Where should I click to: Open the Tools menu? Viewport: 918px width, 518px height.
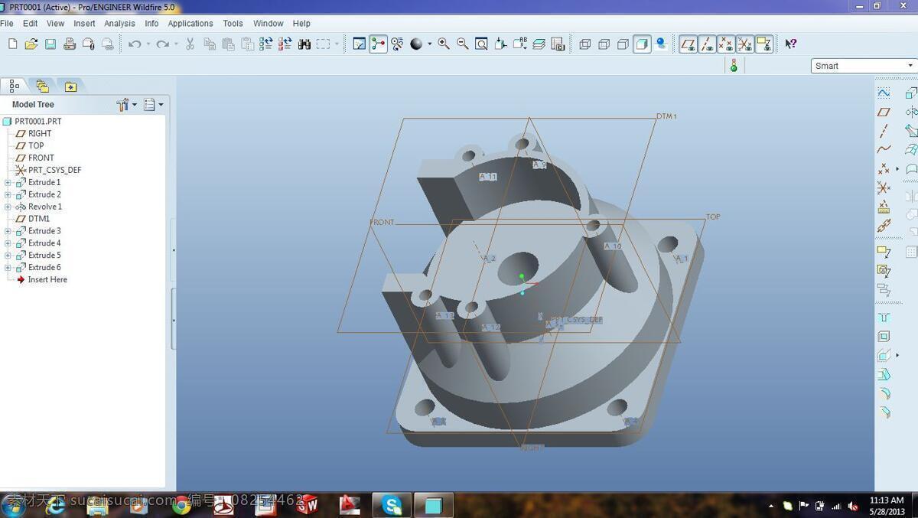(233, 24)
